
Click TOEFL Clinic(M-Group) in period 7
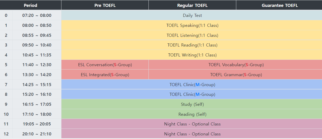(x=192, y=85)
